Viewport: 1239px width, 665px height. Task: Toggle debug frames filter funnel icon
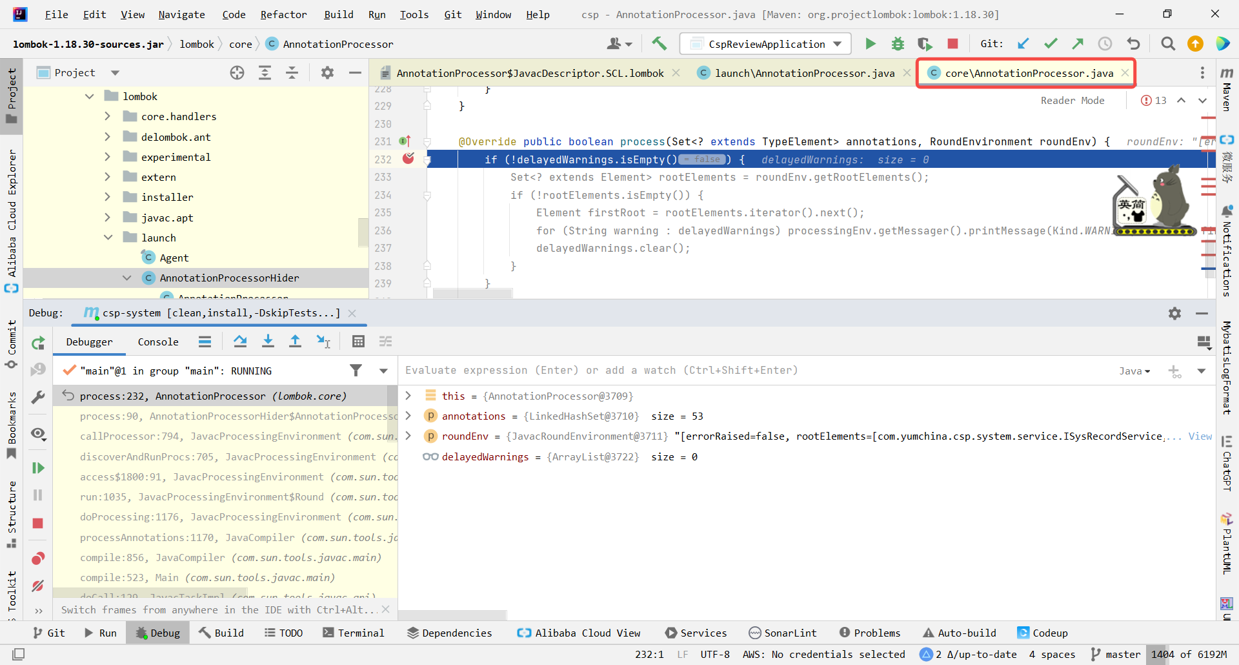356,370
